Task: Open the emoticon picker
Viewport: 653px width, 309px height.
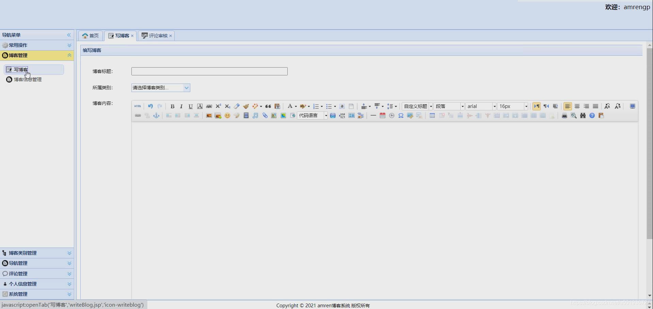Action: pos(227,116)
